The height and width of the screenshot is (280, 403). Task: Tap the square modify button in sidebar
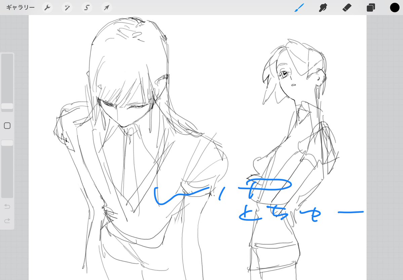coord(7,126)
